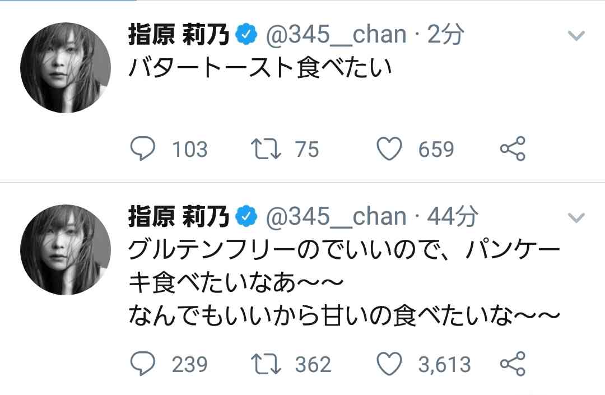Retweet the tweet with 362 retweets
The height and width of the screenshot is (395, 605).
coord(266,365)
